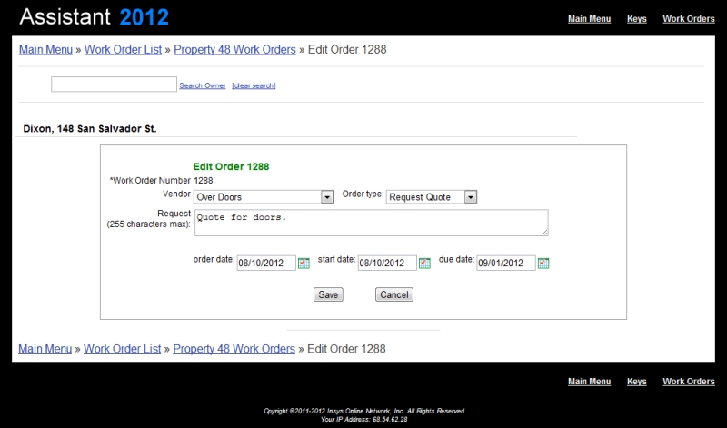The image size is (727, 428).
Task: Select the start date text field
Action: click(x=386, y=264)
